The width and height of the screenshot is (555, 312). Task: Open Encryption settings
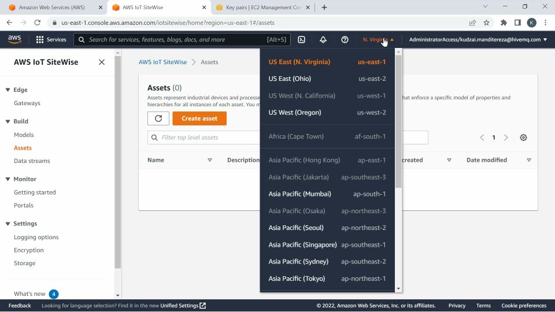coord(29,250)
